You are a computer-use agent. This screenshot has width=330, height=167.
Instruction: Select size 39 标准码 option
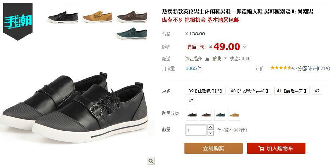point(206,91)
